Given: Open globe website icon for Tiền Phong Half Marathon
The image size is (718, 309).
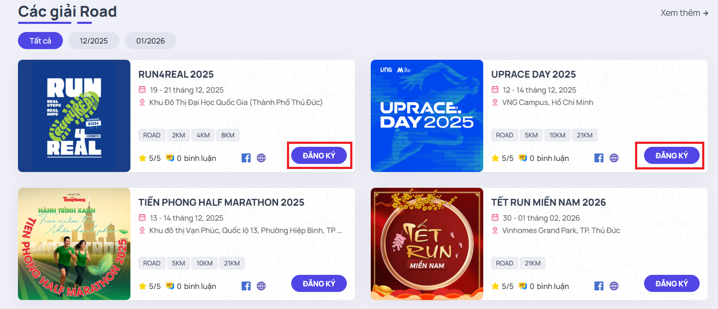Looking at the screenshot, I should [261, 286].
